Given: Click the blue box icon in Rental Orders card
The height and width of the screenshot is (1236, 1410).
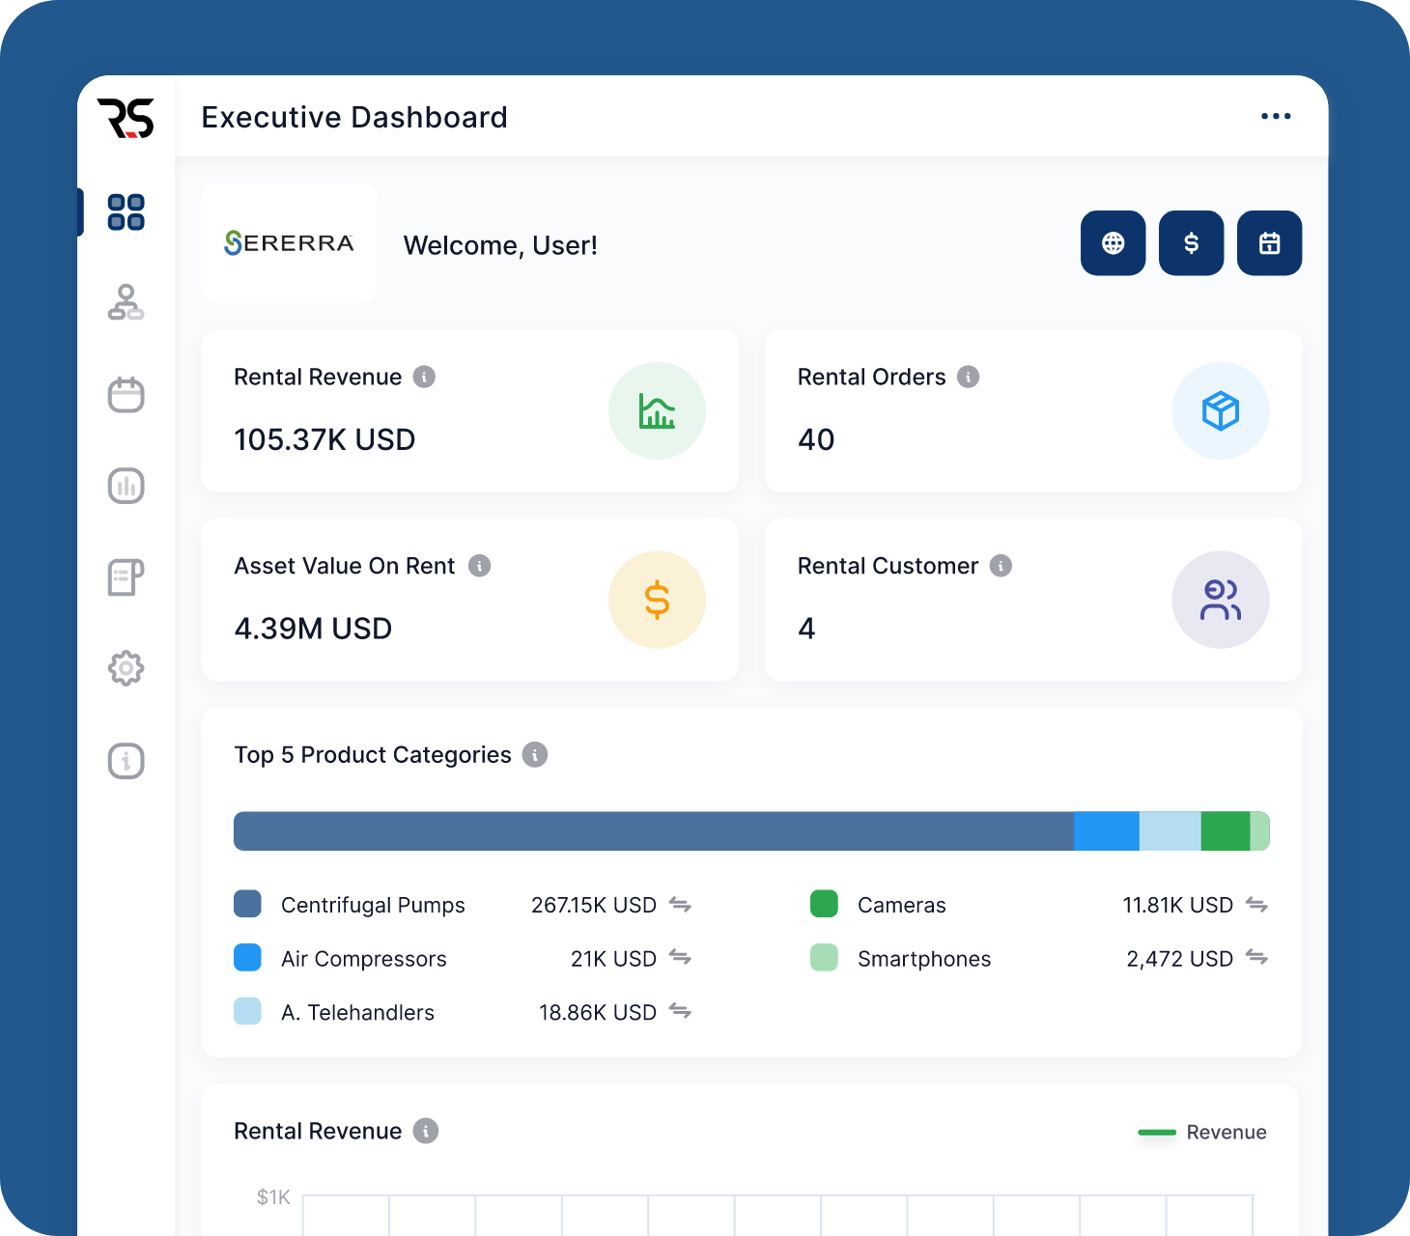Looking at the screenshot, I should click(x=1220, y=410).
